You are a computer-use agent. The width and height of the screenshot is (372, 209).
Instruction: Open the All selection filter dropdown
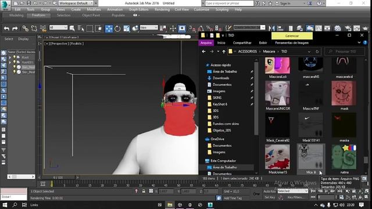pos(58,27)
